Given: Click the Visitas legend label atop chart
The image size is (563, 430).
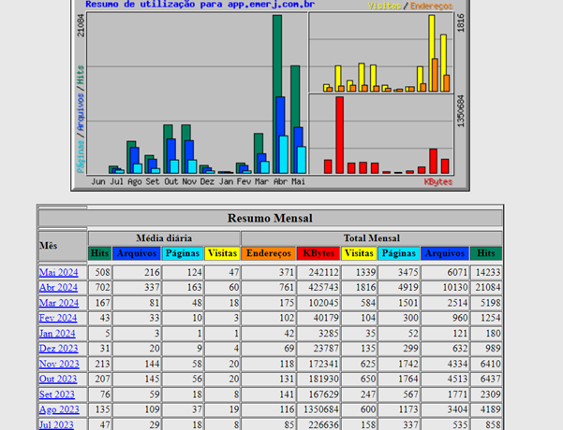Looking at the screenshot, I should pos(385,6).
